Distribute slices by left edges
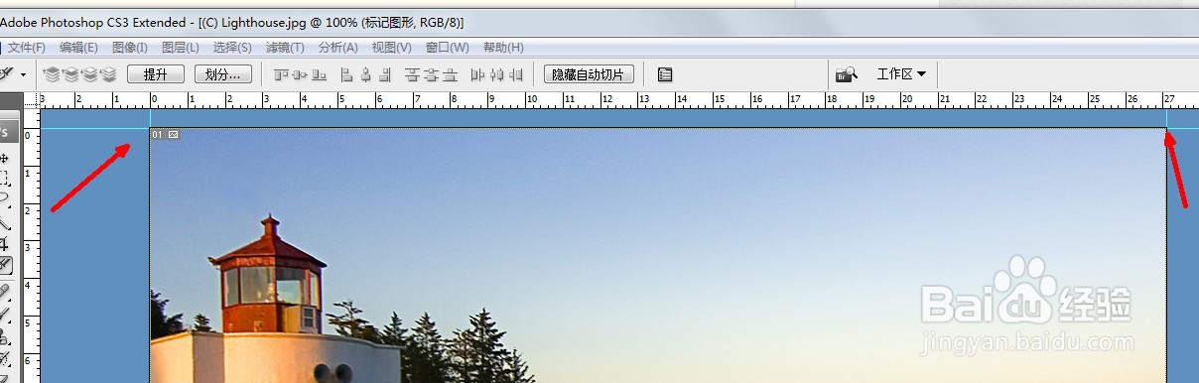Image resolution: width=1199 pixels, height=383 pixels. coord(477,74)
